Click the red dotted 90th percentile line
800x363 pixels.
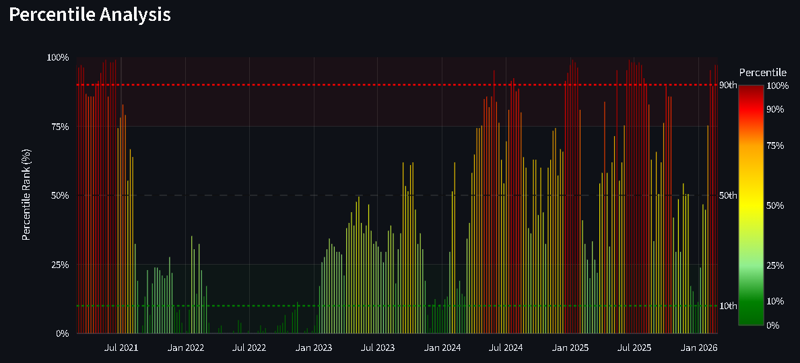397,85
